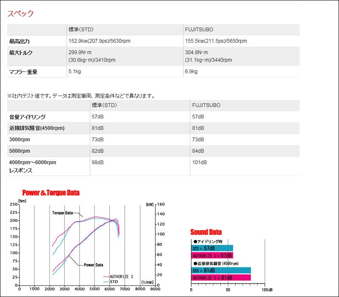
Task: Click the [kW] axis unit label
Action: point(150,204)
